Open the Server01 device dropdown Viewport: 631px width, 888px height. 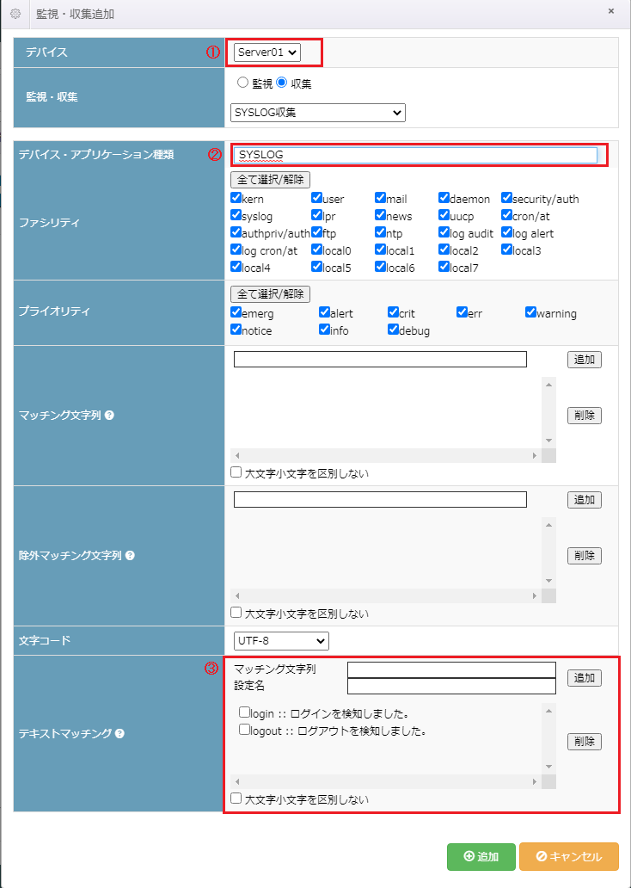pos(267,52)
